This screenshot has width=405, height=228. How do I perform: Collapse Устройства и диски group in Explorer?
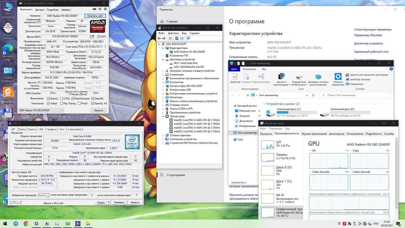264,104
